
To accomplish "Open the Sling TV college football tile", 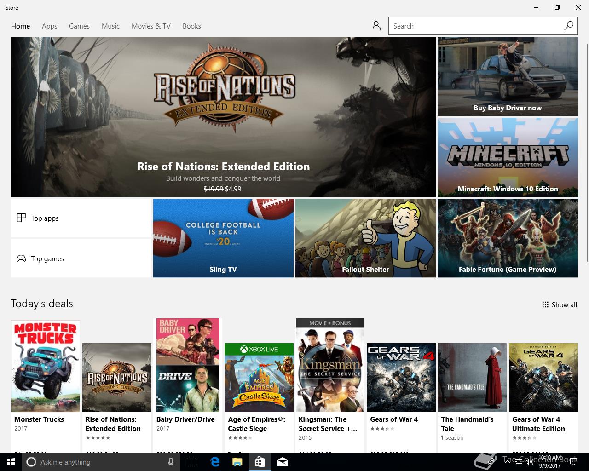I will pos(223,238).
